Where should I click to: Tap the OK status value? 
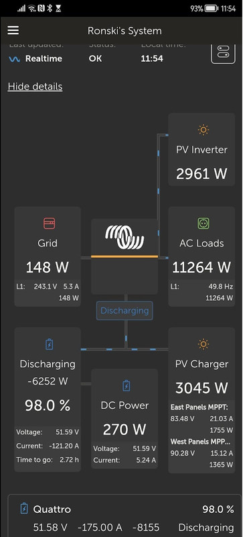coord(95,58)
